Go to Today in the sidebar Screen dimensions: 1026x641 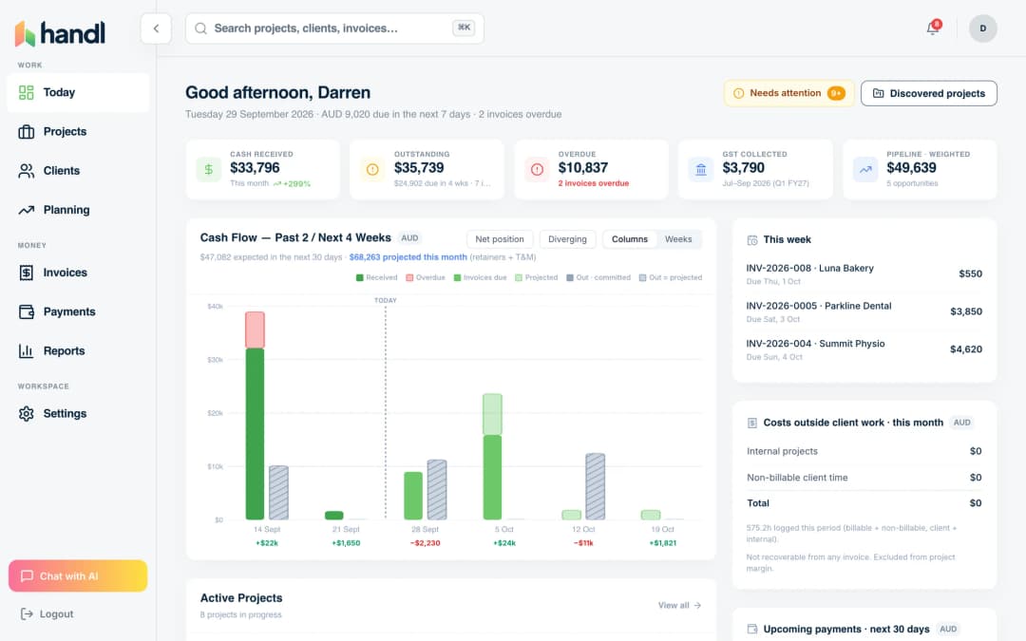tap(78, 93)
